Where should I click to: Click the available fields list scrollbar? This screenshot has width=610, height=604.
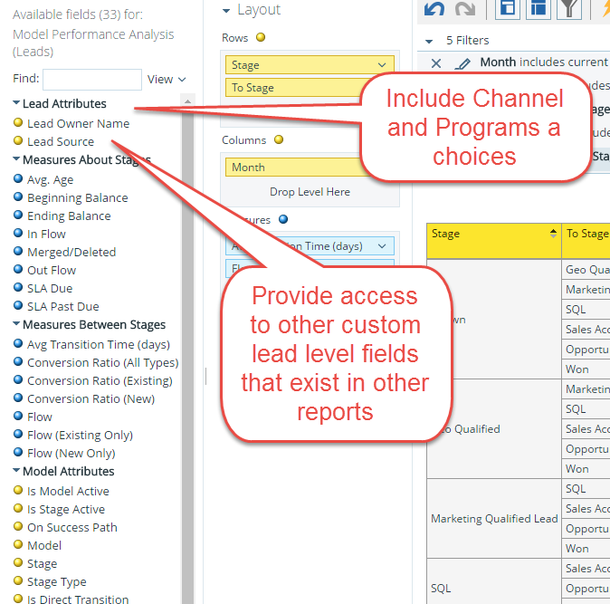187,362
